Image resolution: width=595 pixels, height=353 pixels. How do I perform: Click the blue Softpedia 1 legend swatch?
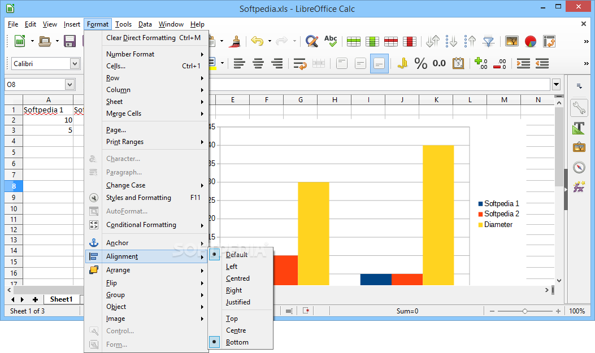pyautogui.click(x=480, y=204)
